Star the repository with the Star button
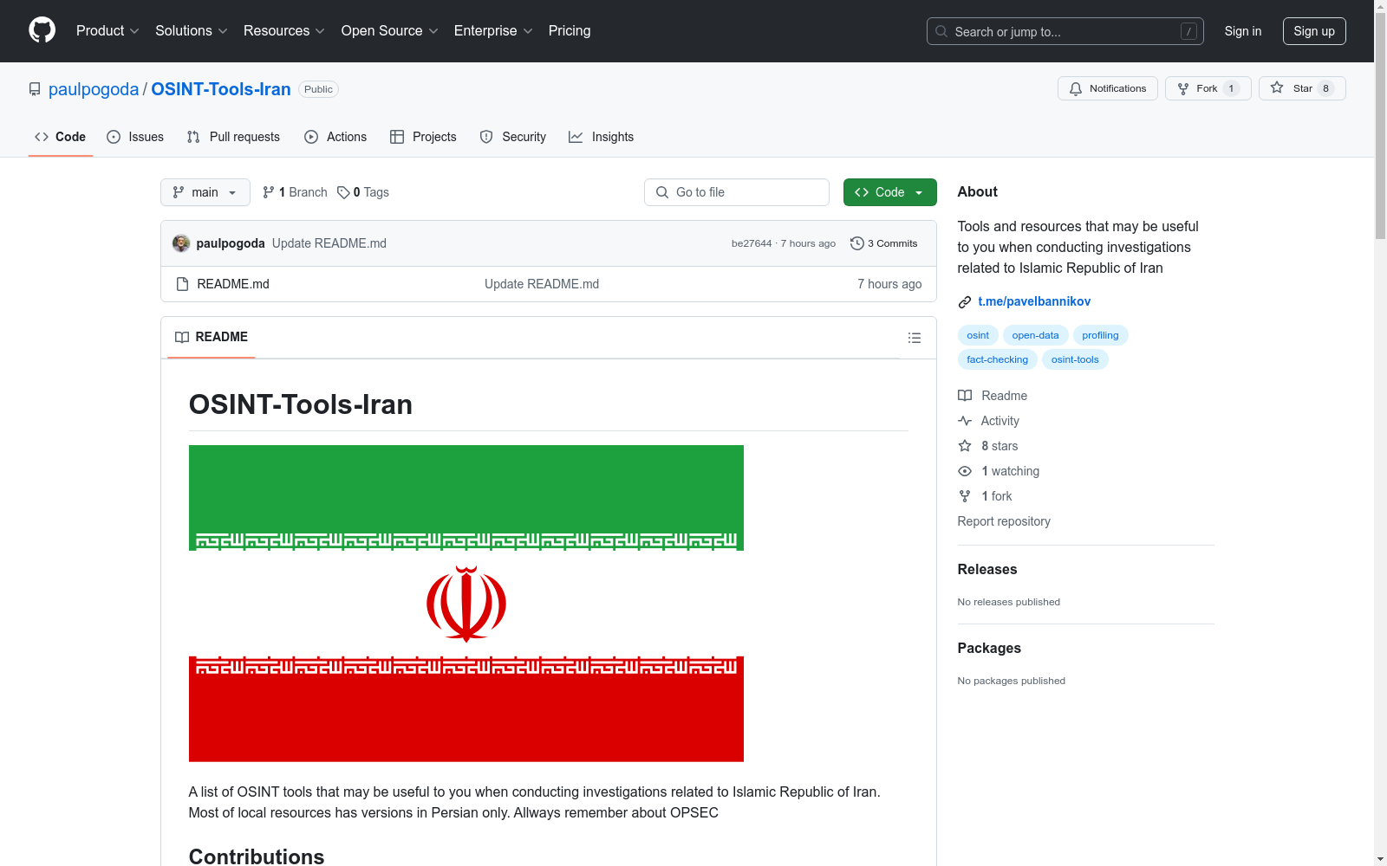The image size is (1387, 866). [x=1302, y=88]
